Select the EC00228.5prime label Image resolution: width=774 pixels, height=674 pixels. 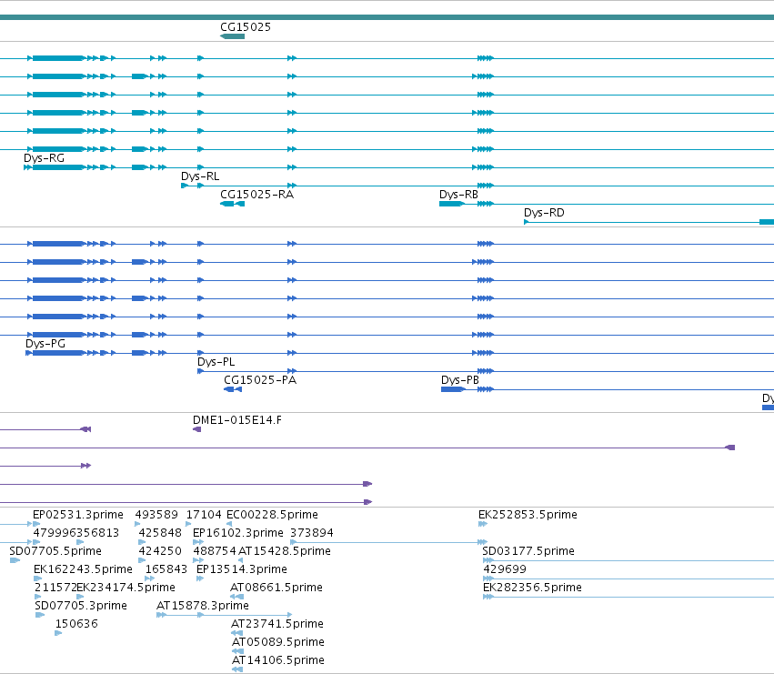pyautogui.click(x=272, y=515)
